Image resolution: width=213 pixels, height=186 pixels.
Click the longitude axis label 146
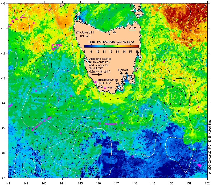(99, 183)
